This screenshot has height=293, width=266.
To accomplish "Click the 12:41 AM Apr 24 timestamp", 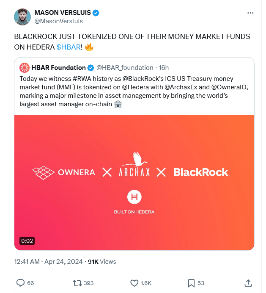I will coord(47,262).
